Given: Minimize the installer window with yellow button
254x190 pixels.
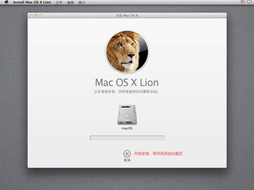Looking at the screenshot, I should pyautogui.click(x=36, y=16).
